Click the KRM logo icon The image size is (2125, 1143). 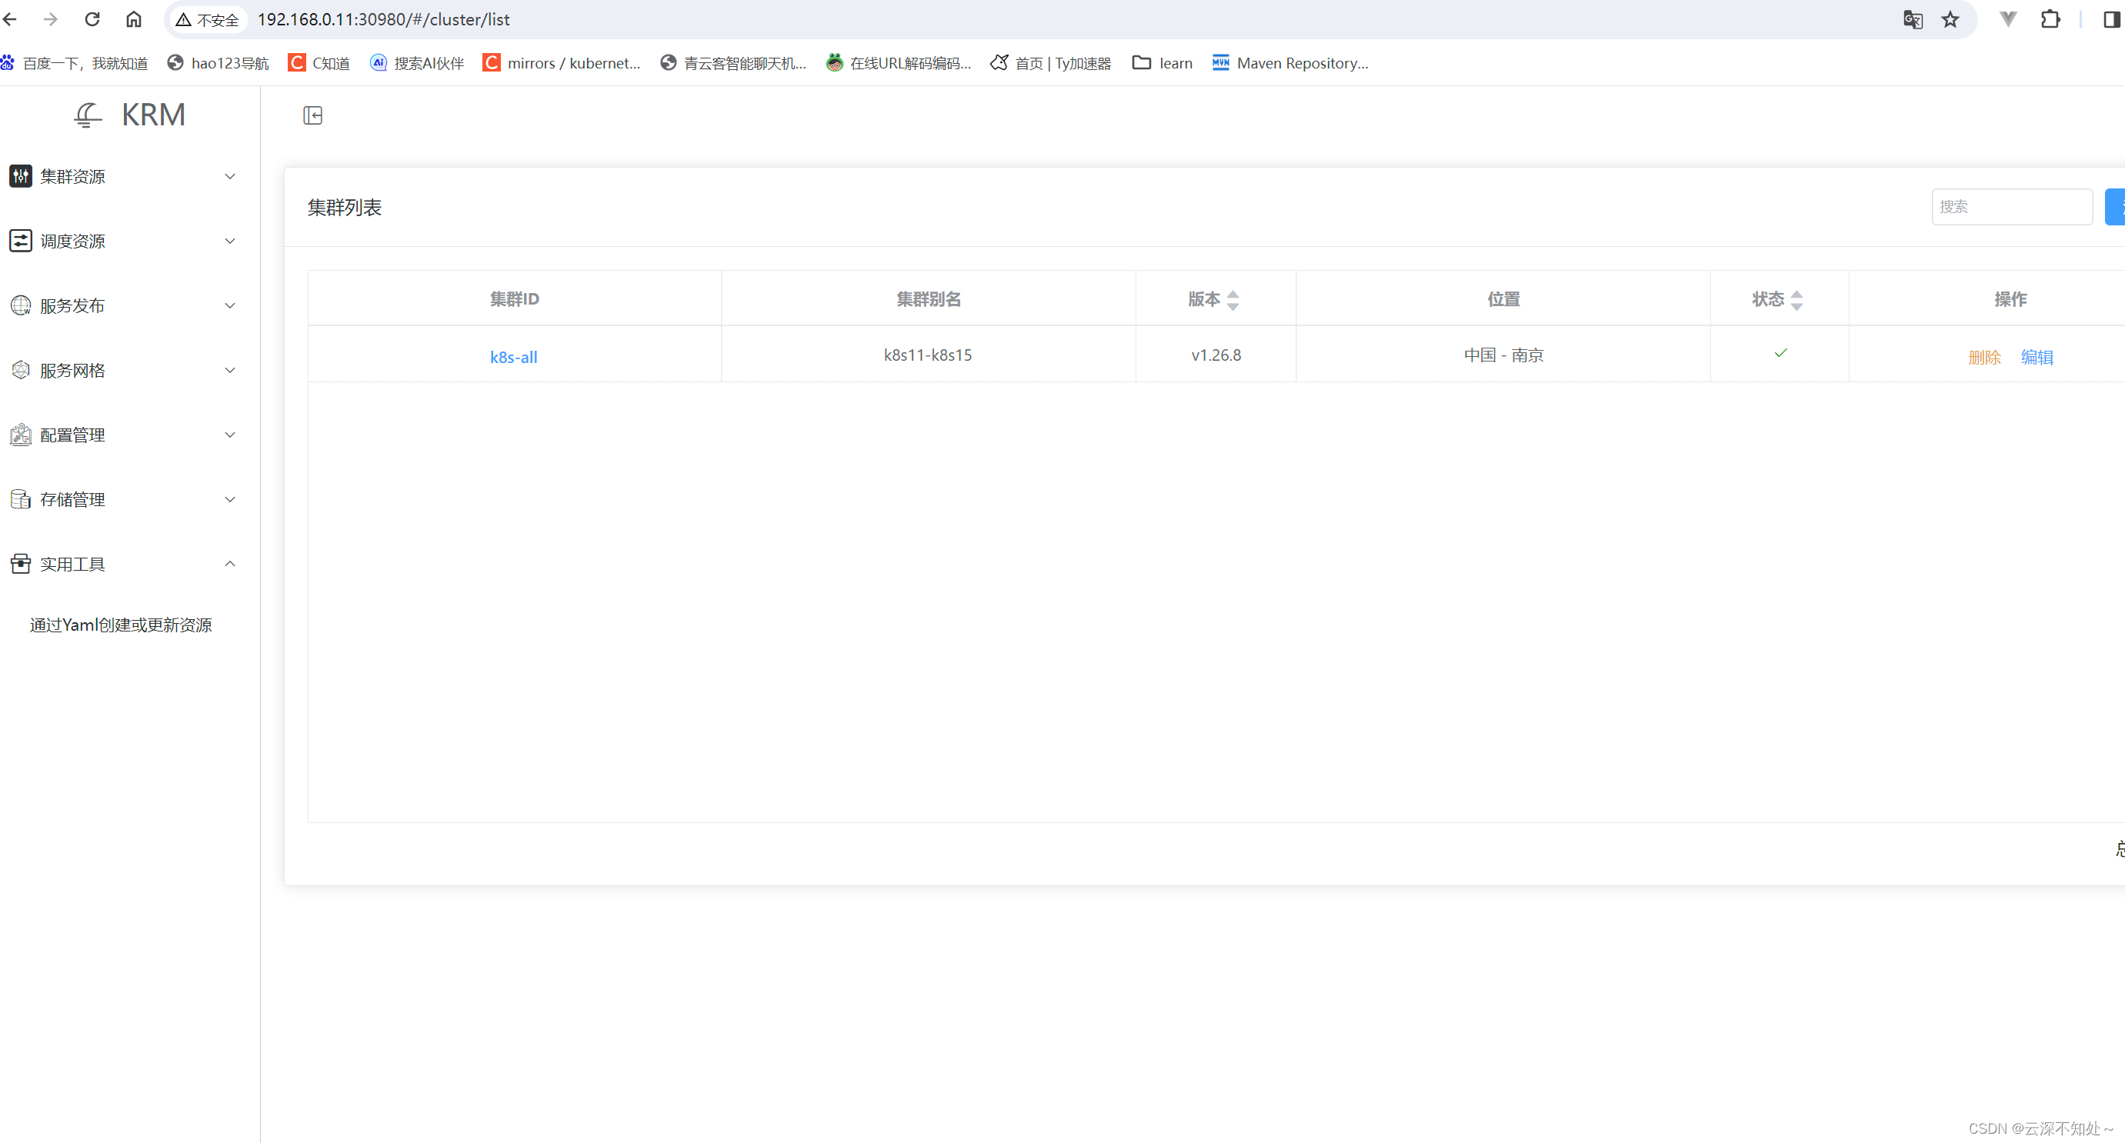[x=88, y=115]
